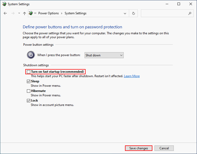Open the Learn More link
Screen dimensions: 197x154
(132, 76)
